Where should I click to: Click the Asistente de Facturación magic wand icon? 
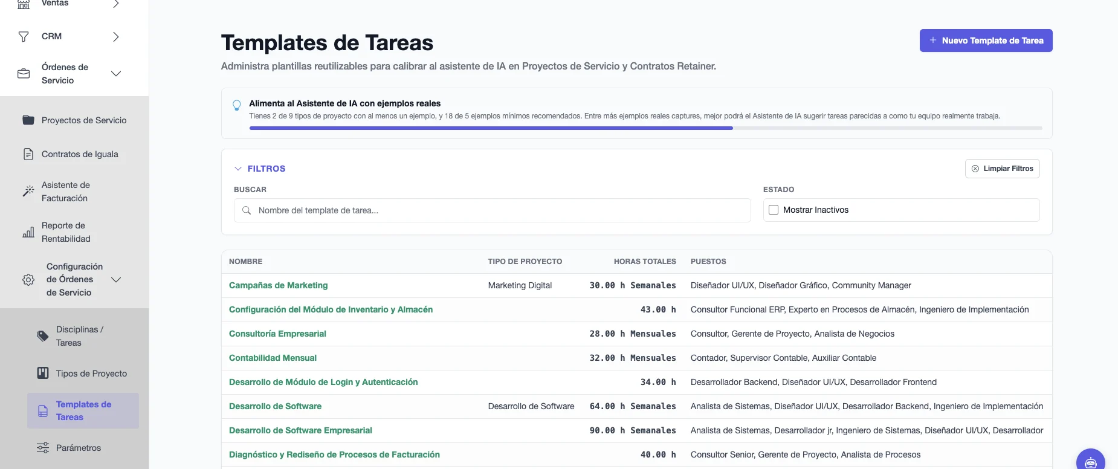click(28, 191)
